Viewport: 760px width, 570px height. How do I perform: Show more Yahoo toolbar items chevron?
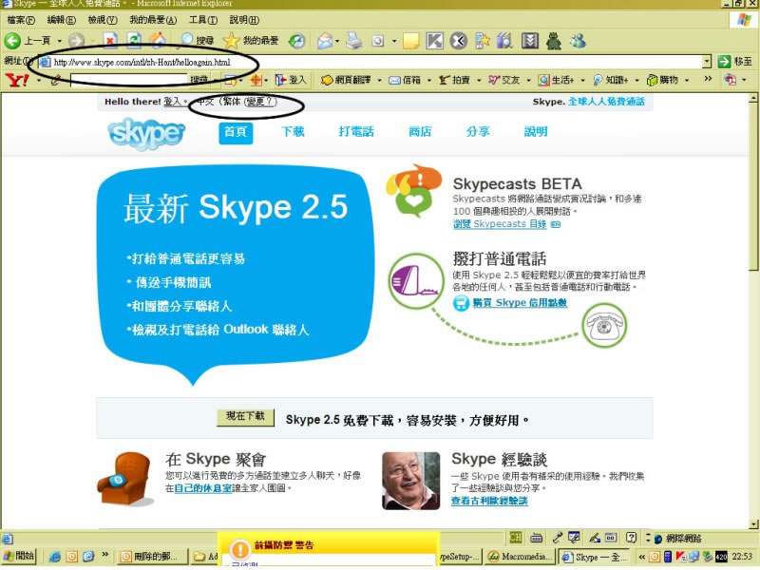(x=708, y=79)
